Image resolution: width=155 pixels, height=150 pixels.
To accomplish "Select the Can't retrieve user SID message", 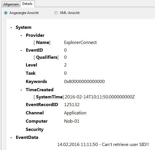I will pos(103,145).
